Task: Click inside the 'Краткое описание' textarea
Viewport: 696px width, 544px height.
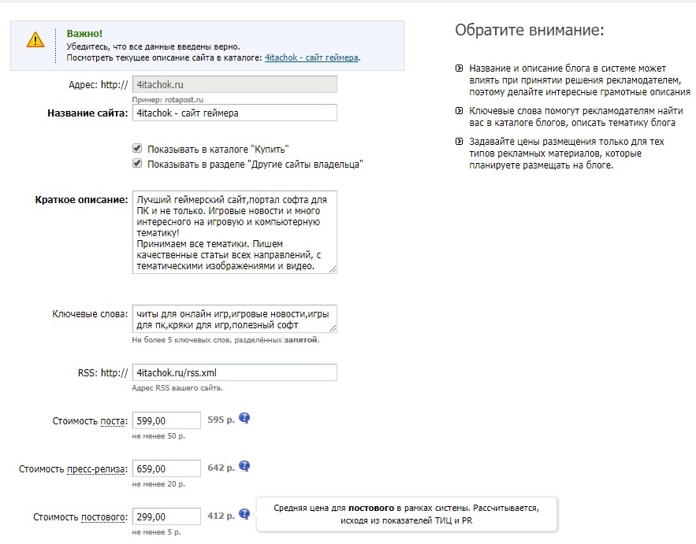Action: (x=234, y=232)
